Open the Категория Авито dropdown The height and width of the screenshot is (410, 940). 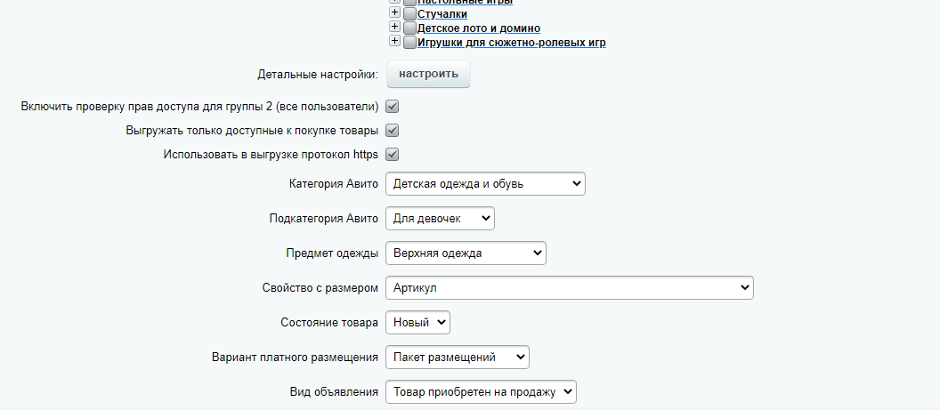pos(485,184)
